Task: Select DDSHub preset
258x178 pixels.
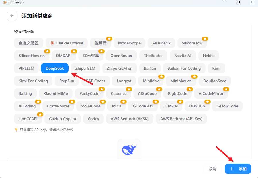Action: coord(197,106)
